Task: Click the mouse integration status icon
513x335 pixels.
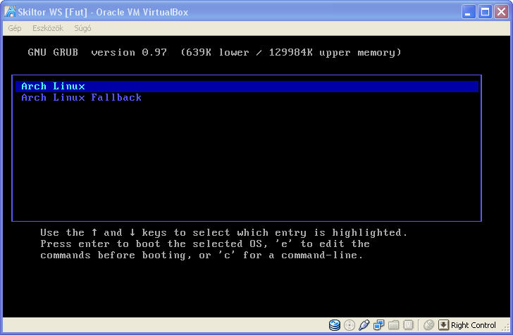Action: tap(429, 325)
